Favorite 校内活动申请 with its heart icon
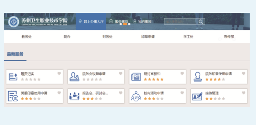The width and height of the screenshot is (256, 125). click(182, 93)
